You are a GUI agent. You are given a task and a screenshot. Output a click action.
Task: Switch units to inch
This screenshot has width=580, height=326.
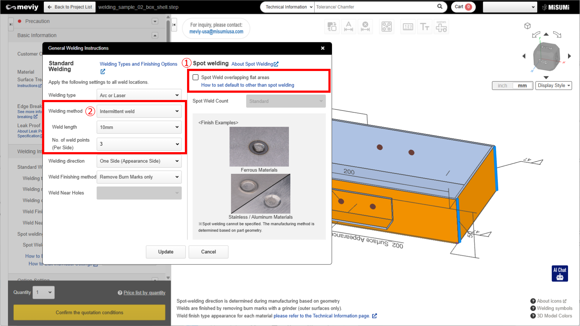tap(502, 85)
